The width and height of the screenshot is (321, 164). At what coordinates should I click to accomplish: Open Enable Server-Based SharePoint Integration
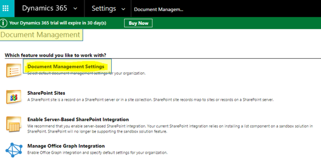coord(78,119)
